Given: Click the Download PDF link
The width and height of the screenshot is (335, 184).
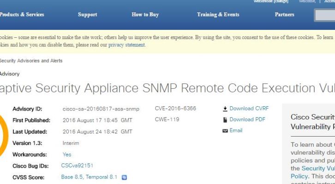Looking at the screenshot, I should 247,120.
